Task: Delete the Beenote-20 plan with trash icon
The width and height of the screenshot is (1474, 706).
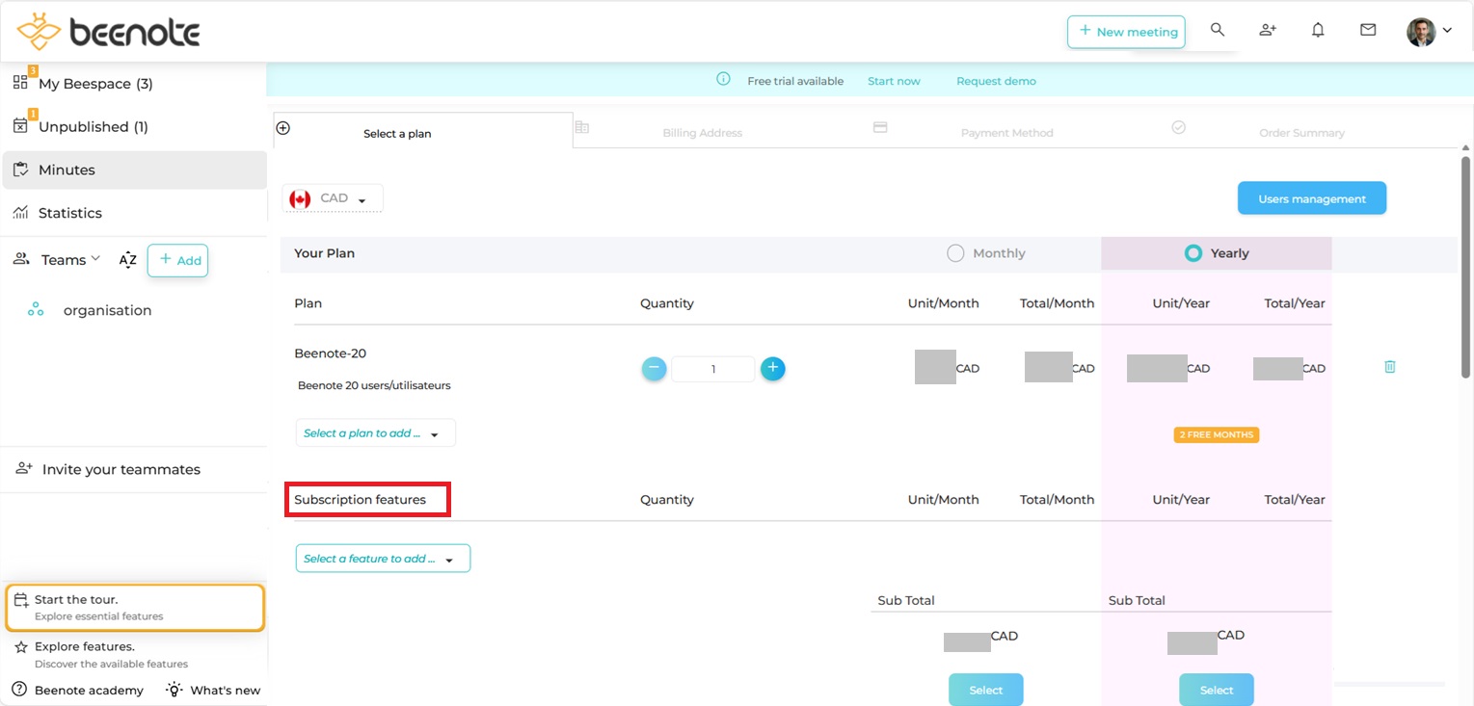Action: click(1389, 367)
